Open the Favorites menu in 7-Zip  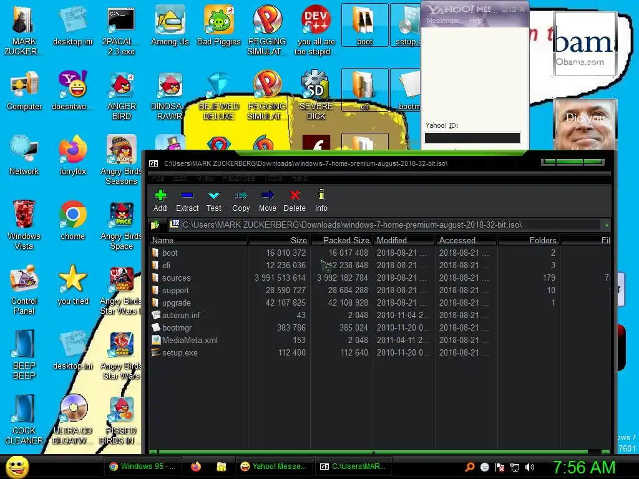(239, 178)
